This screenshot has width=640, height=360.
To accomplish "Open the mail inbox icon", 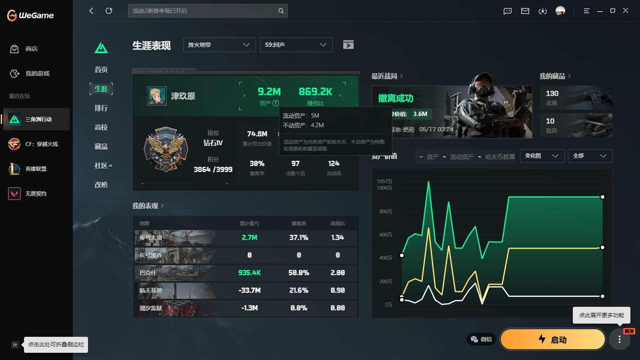I will pyautogui.click(x=525, y=11).
